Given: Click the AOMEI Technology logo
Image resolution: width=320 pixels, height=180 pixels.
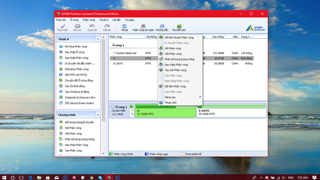Looking at the screenshot, I should click(255, 28).
